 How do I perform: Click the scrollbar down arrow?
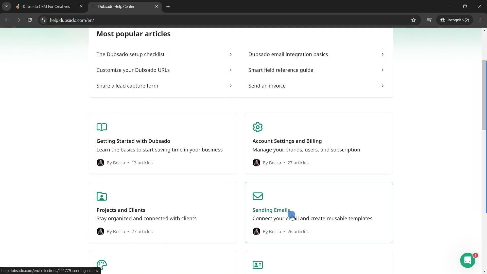pos(484,271)
